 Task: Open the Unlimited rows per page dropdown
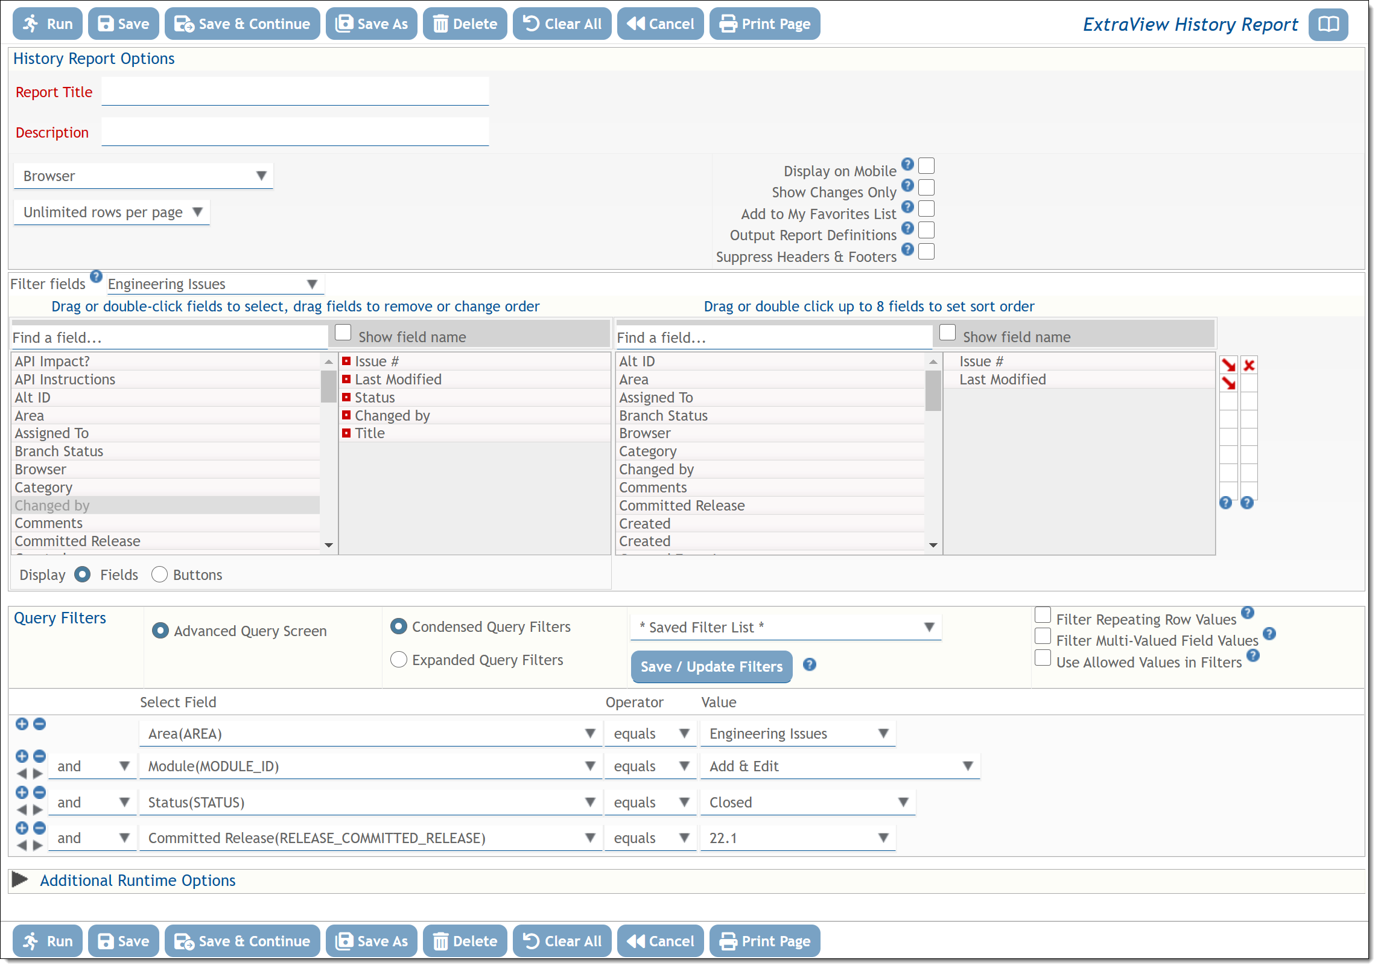[x=112, y=212]
